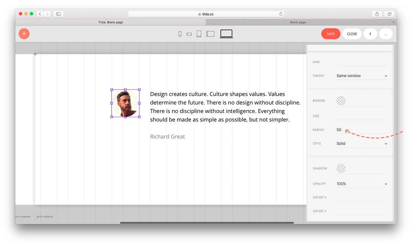The height and width of the screenshot is (246, 412).
Task: Click the orange plus add-element button
Action: pyautogui.click(x=24, y=34)
